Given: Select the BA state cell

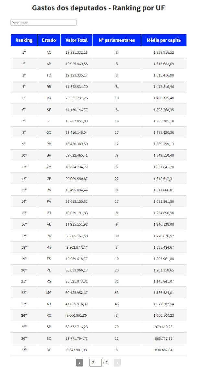Looking at the screenshot, I should pos(49,155).
